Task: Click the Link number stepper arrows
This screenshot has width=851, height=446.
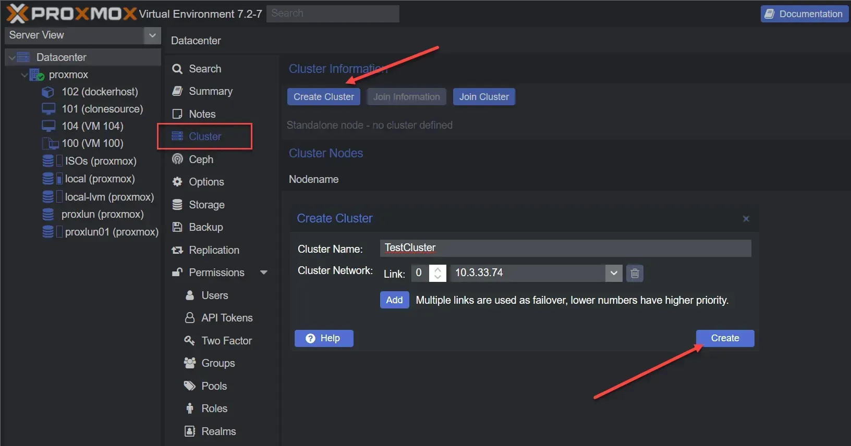Action: coord(437,273)
